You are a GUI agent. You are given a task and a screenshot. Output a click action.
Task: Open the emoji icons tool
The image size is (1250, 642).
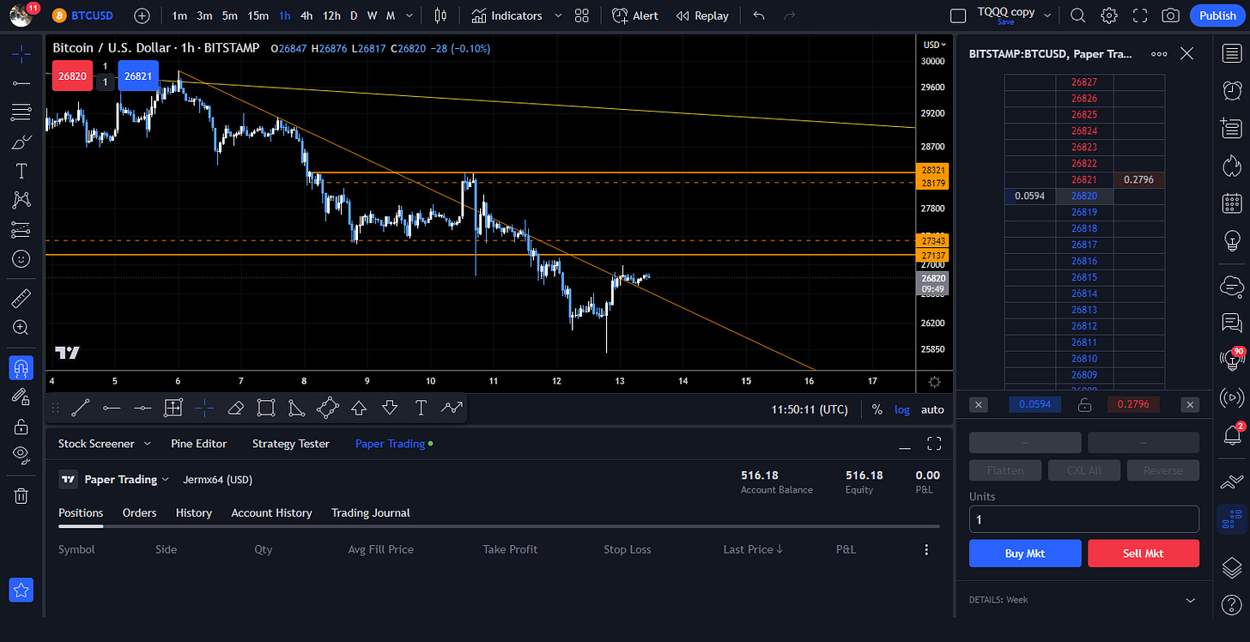21,258
